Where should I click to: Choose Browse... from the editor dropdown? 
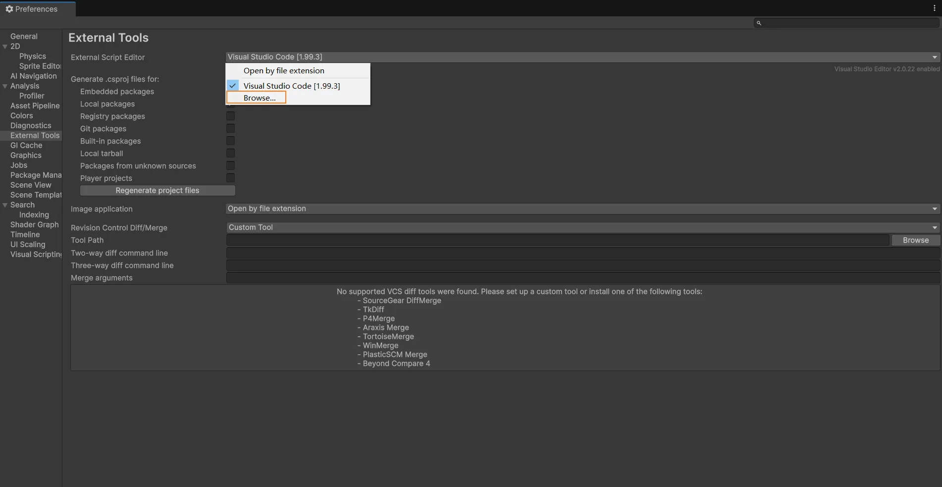pos(260,98)
